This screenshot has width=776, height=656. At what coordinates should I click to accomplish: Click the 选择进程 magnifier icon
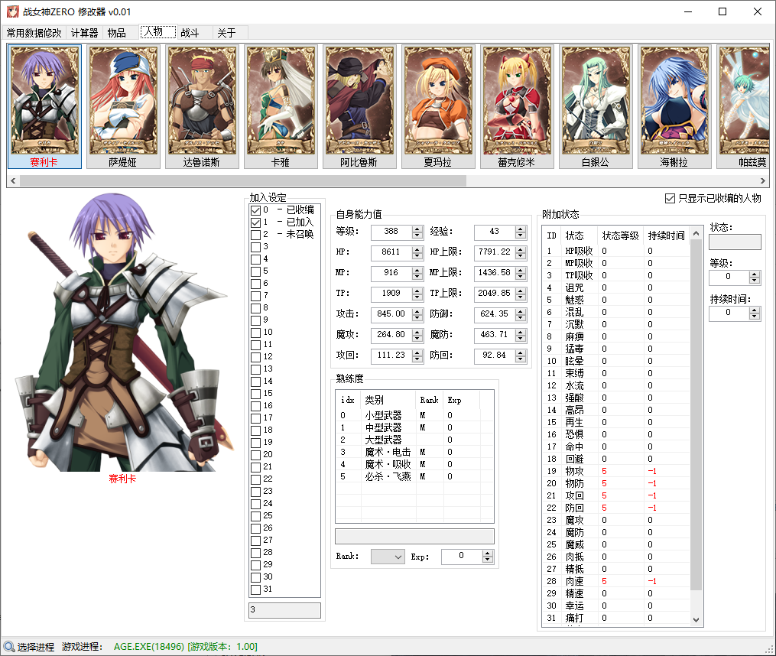click(x=9, y=647)
